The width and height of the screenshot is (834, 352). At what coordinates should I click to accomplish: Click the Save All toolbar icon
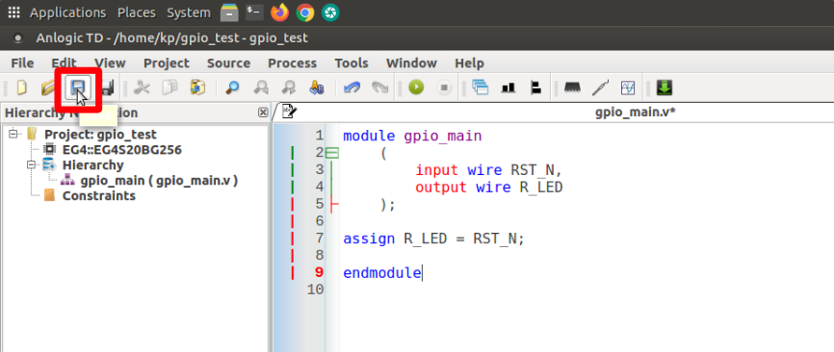108,88
